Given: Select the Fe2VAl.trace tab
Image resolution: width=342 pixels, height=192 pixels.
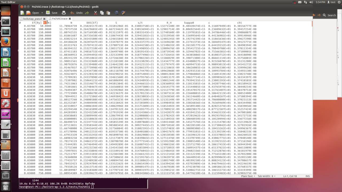Looking at the screenshot, I should pos(60,19).
